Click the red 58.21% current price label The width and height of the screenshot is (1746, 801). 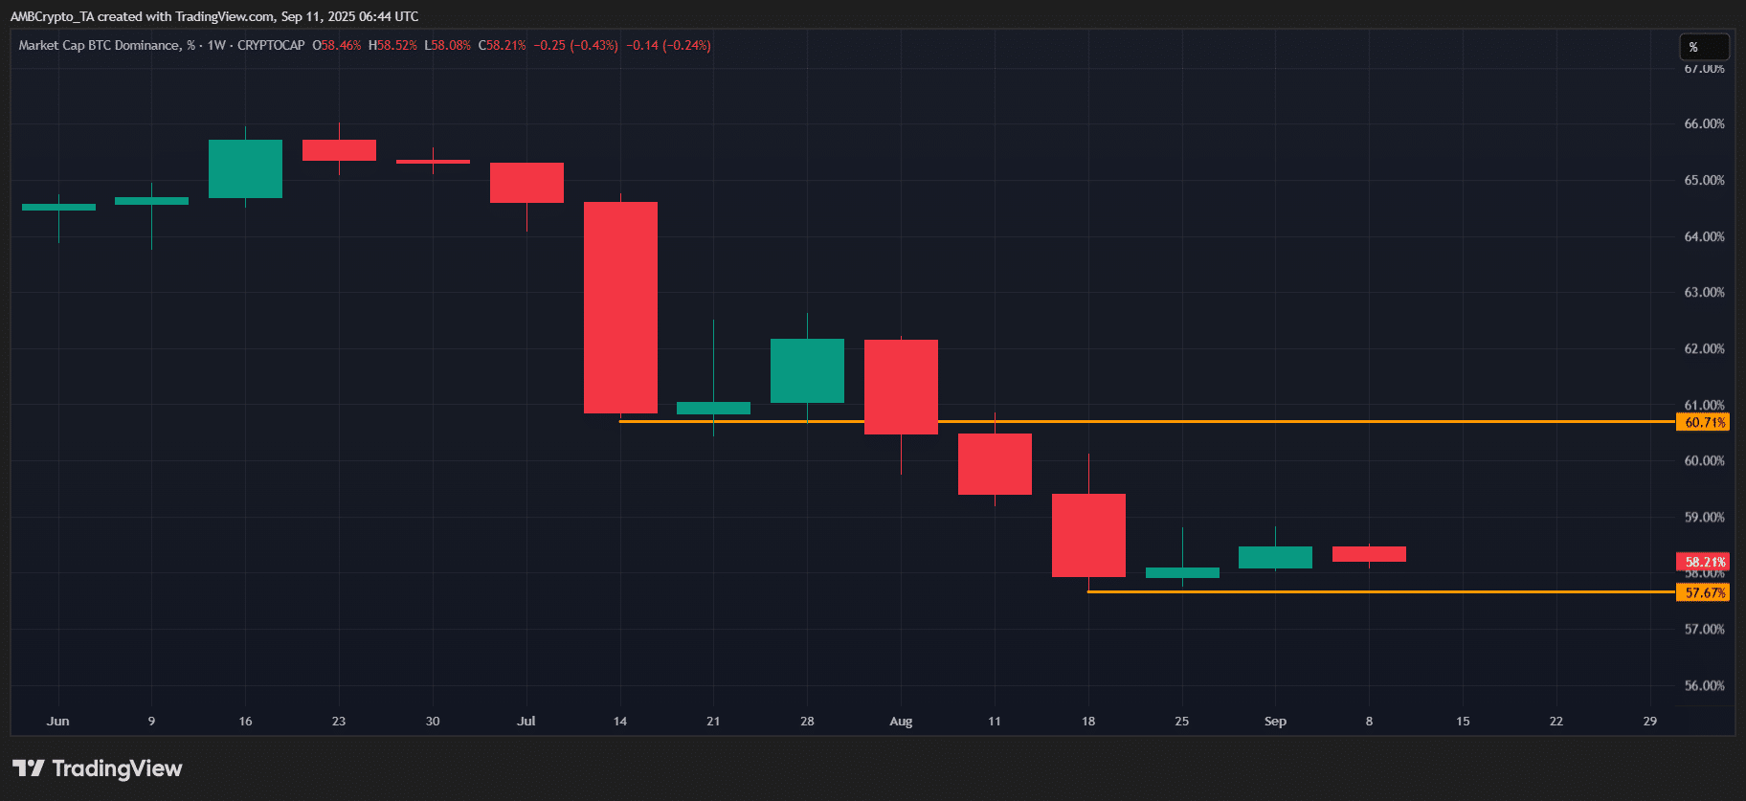1703,562
